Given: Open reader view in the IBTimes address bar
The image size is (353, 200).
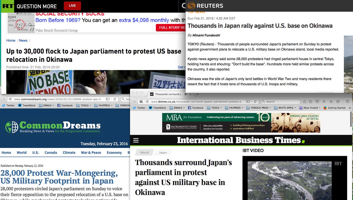Looking at the screenshot, I should coord(248,101).
